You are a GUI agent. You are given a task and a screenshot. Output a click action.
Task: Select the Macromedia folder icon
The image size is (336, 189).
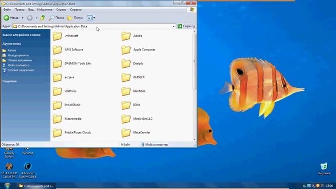(57, 119)
